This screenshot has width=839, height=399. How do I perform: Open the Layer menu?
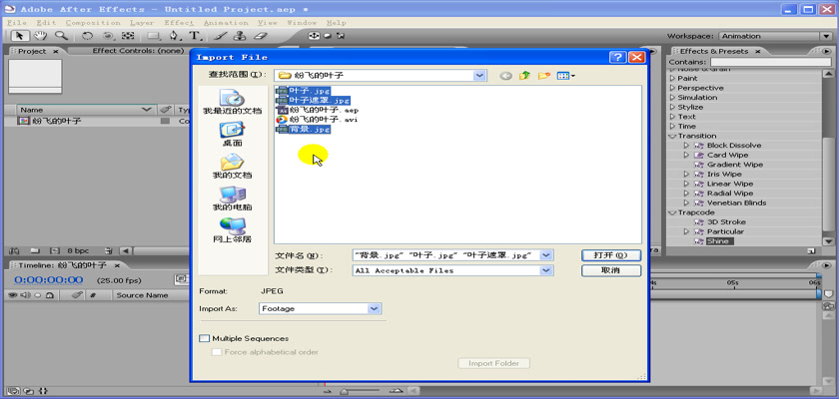(142, 23)
